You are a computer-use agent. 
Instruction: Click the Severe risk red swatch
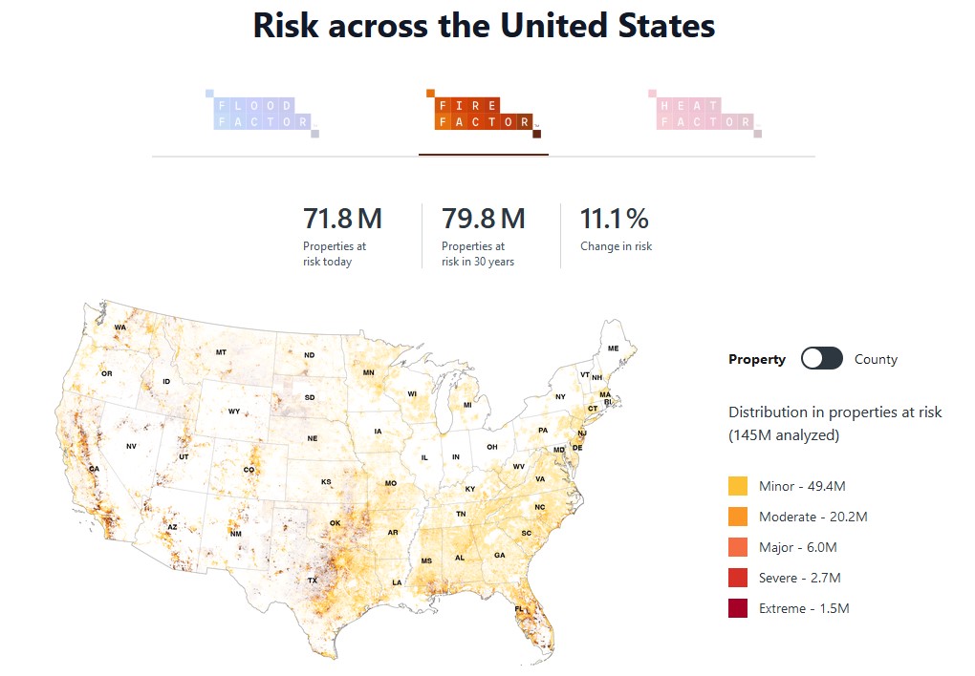(x=738, y=578)
